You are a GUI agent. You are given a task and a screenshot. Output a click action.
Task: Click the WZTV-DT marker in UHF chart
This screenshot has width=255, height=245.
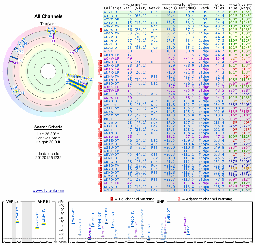(73, 223)
